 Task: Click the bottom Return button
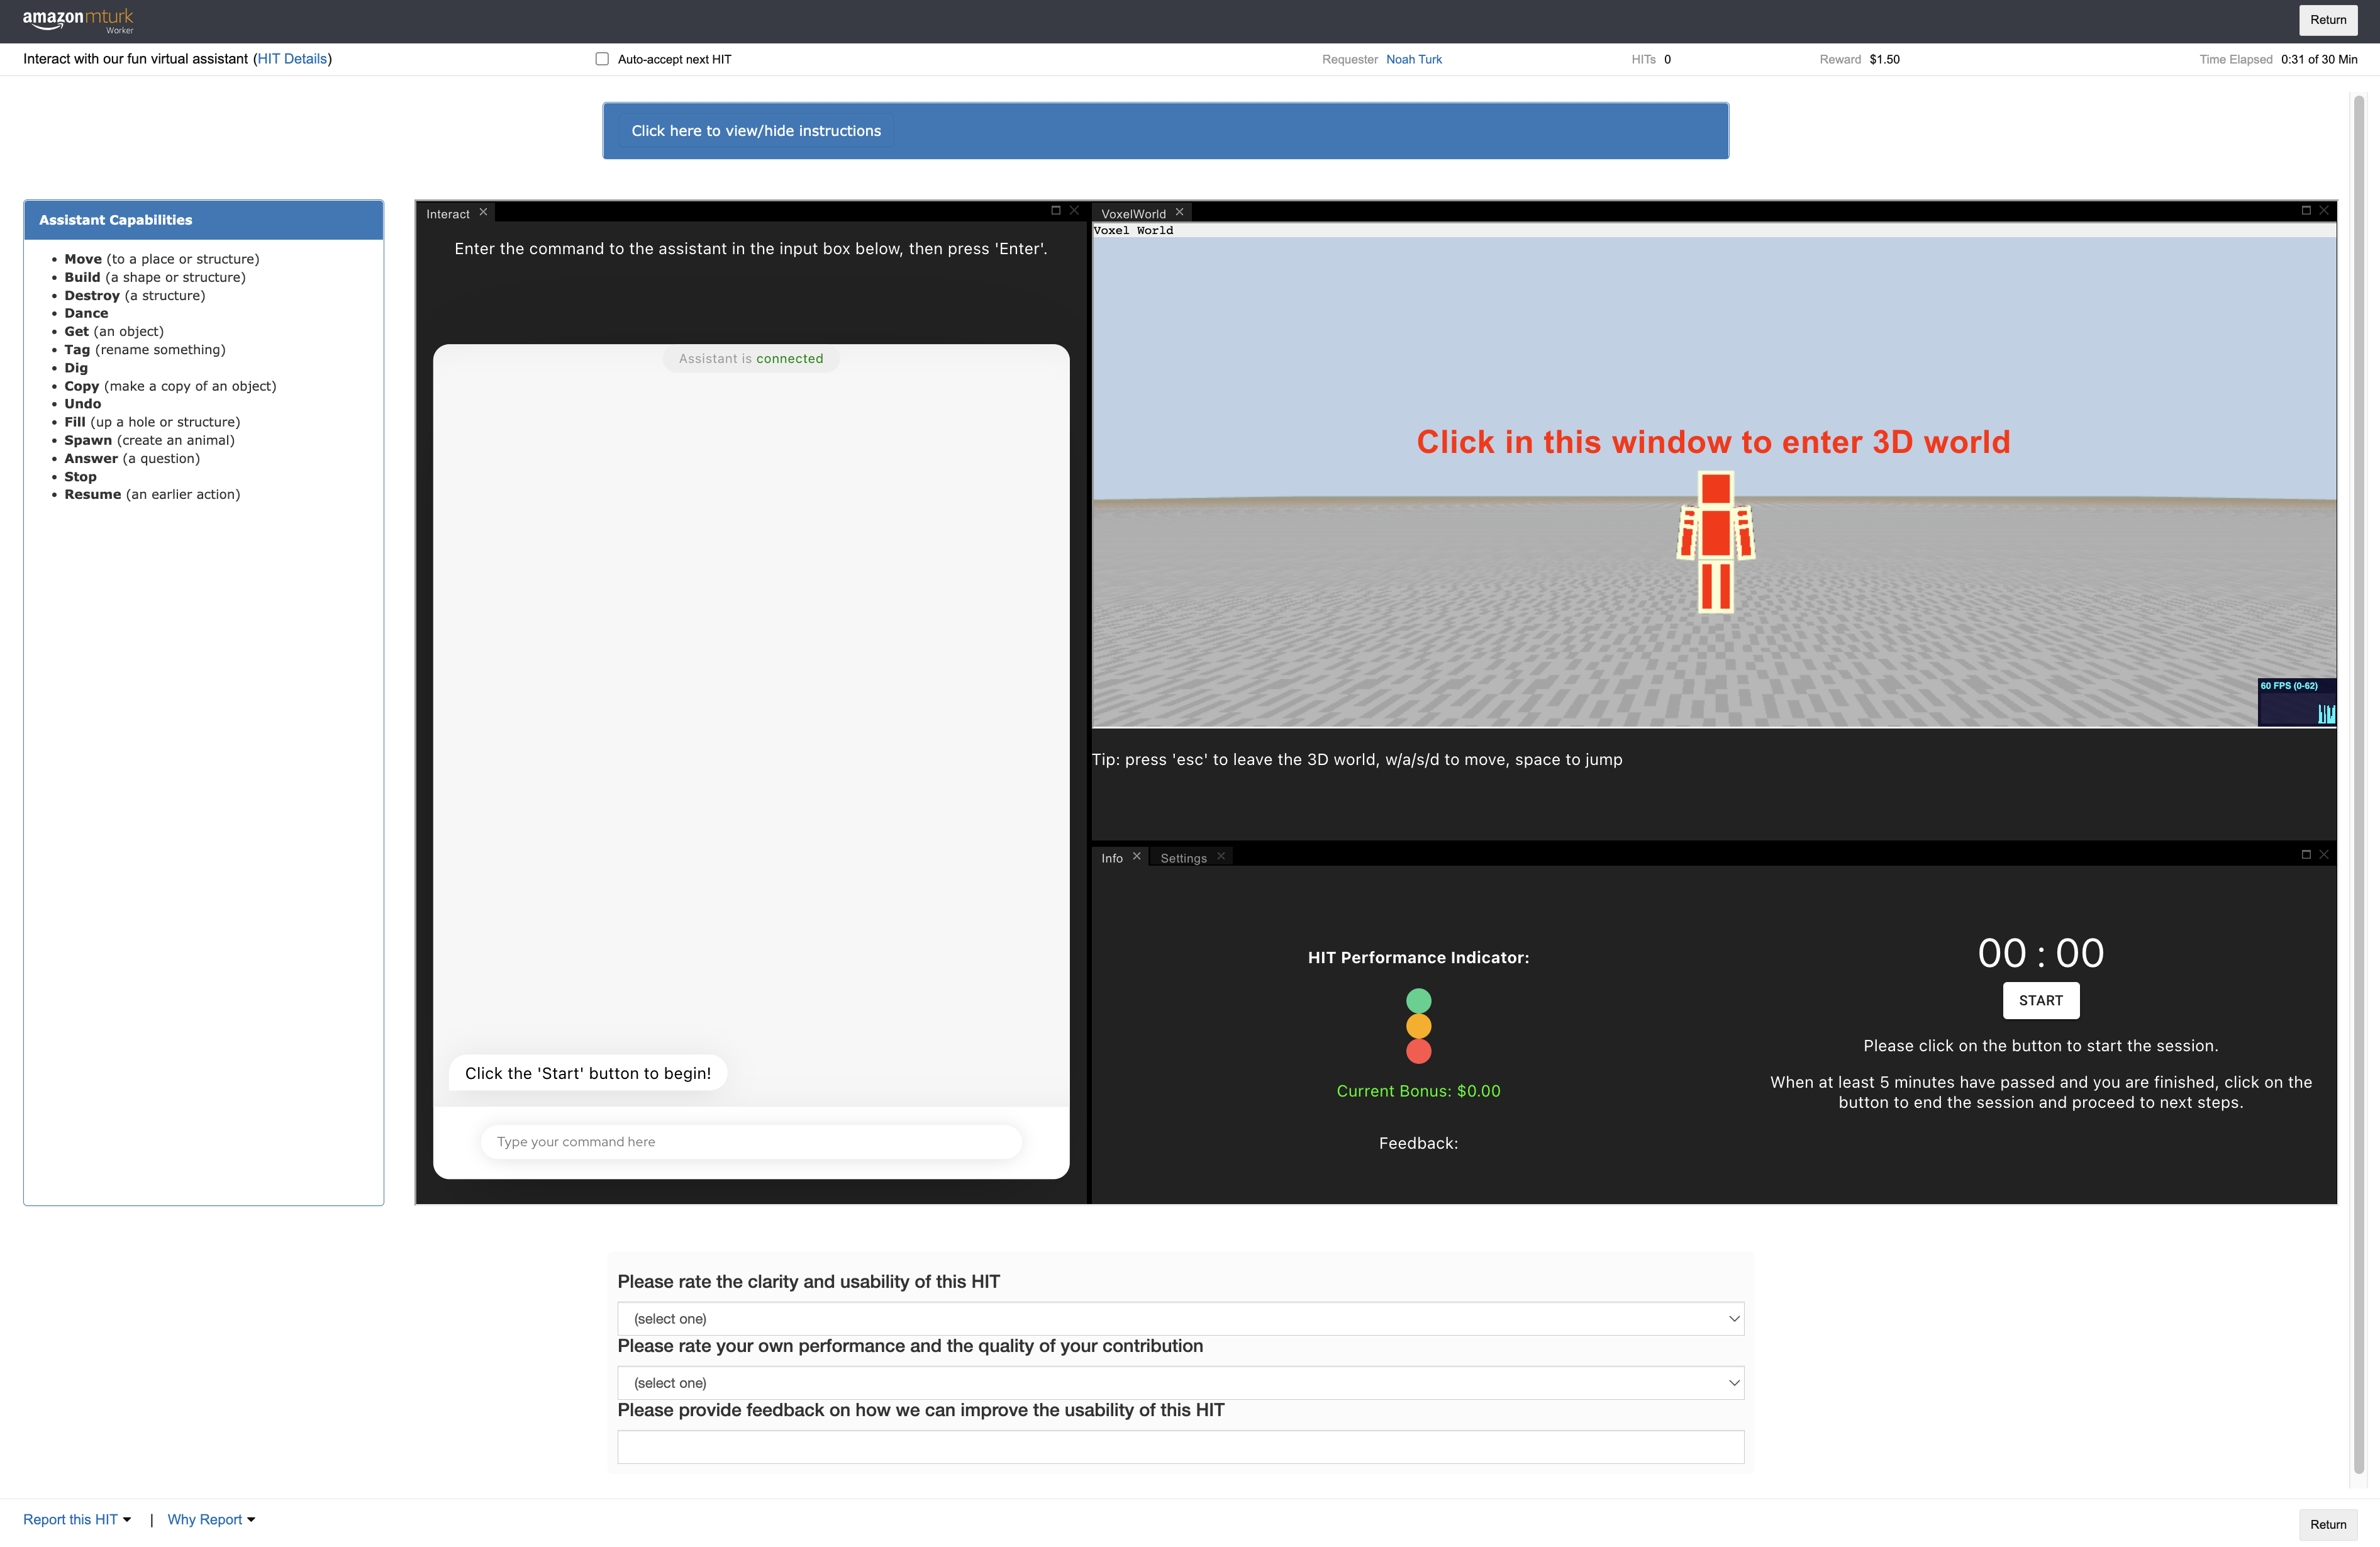[x=2328, y=1524]
